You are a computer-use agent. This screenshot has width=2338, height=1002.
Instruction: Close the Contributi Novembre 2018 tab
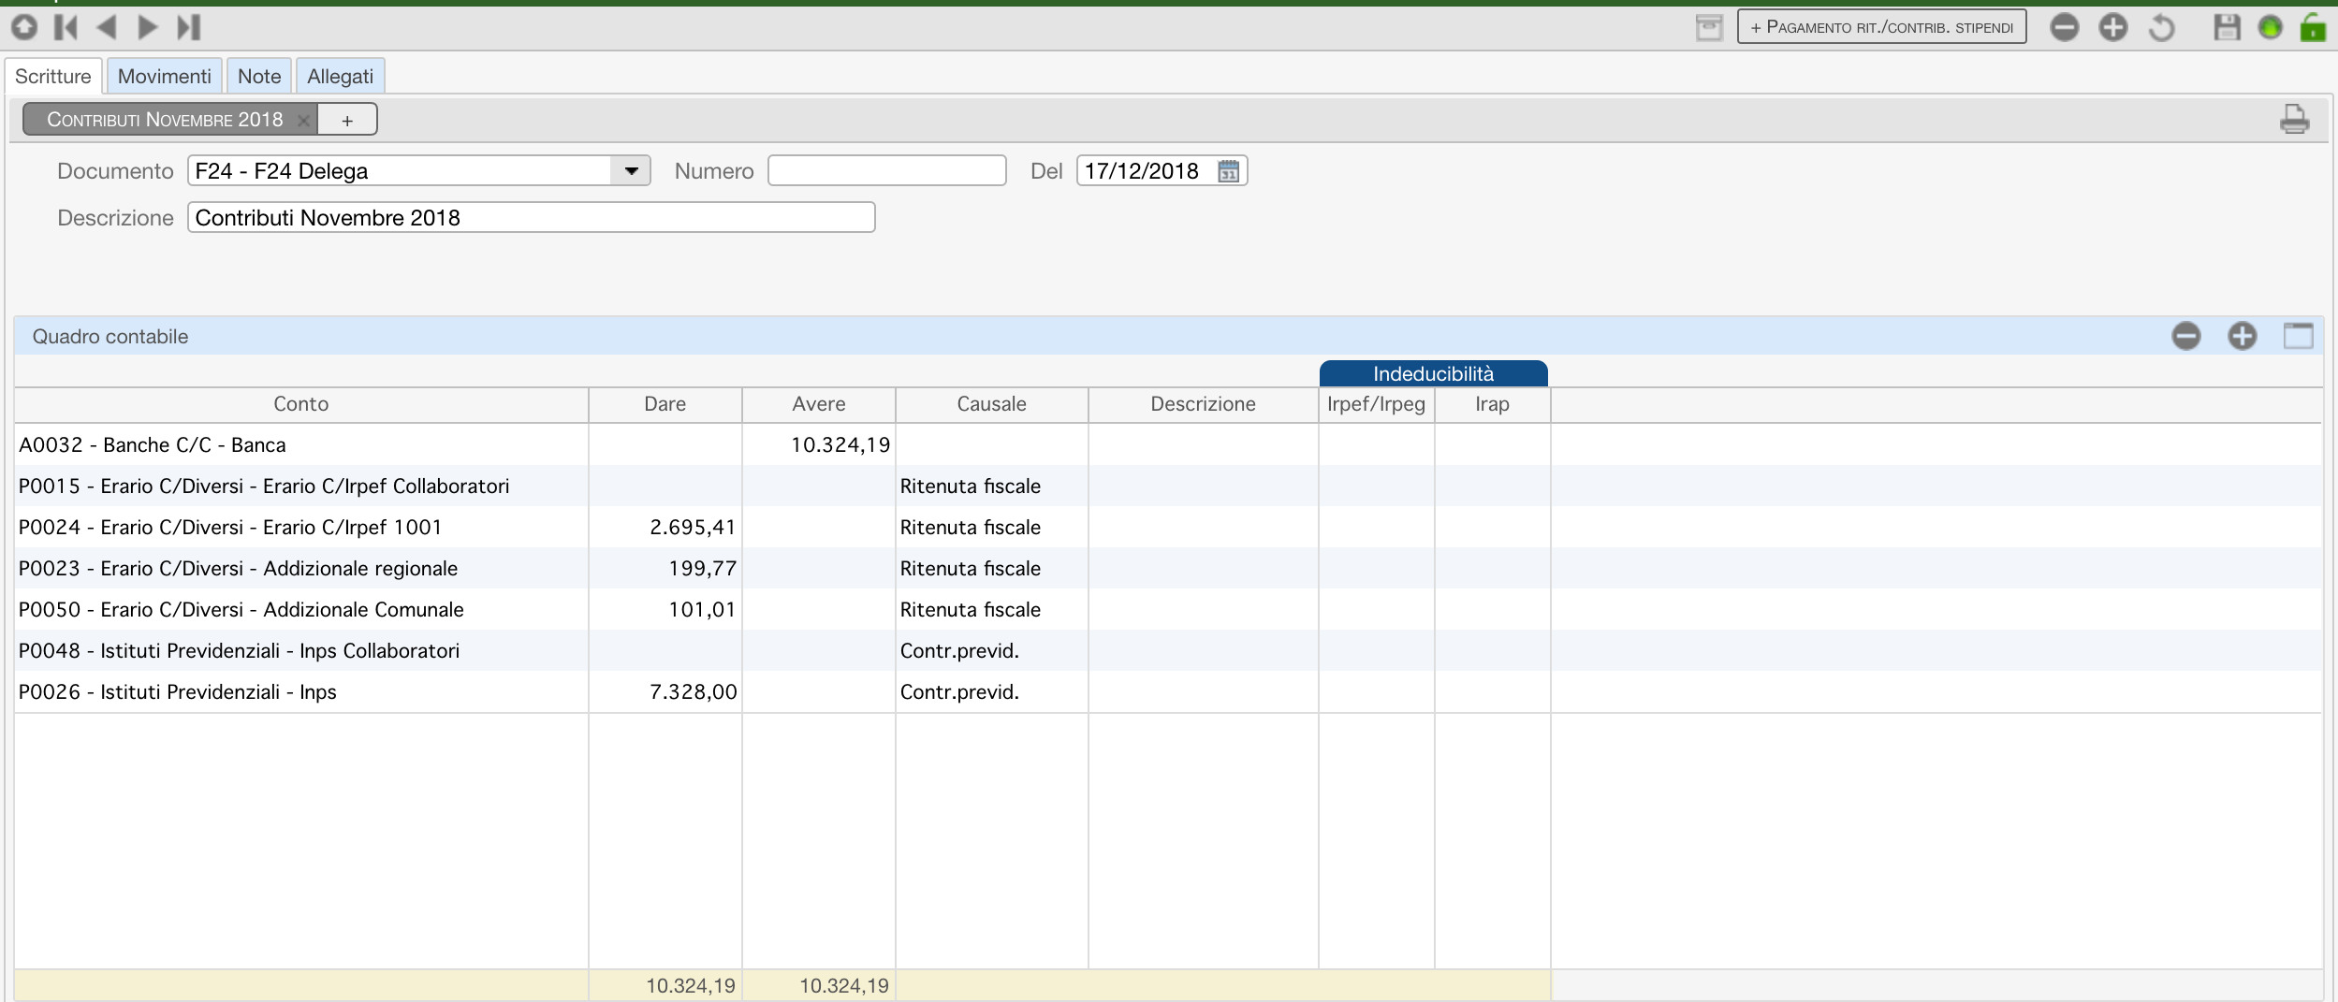click(x=303, y=120)
